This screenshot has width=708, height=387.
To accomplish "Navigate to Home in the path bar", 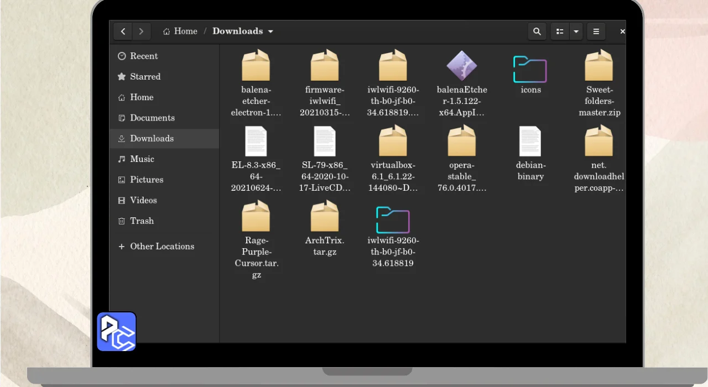I will click(180, 32).
